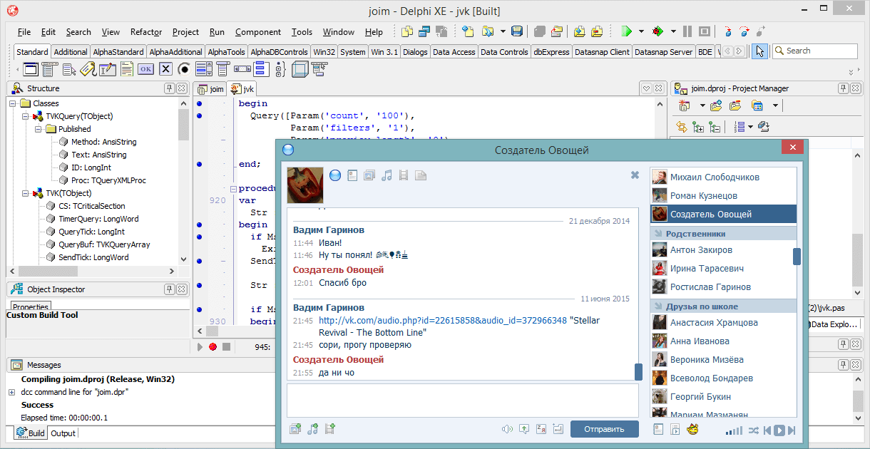Open the build order list dropdown in Project Manager
Viewport: 870px width, 449px height.
pyautogui.click(x=750, y=127)
